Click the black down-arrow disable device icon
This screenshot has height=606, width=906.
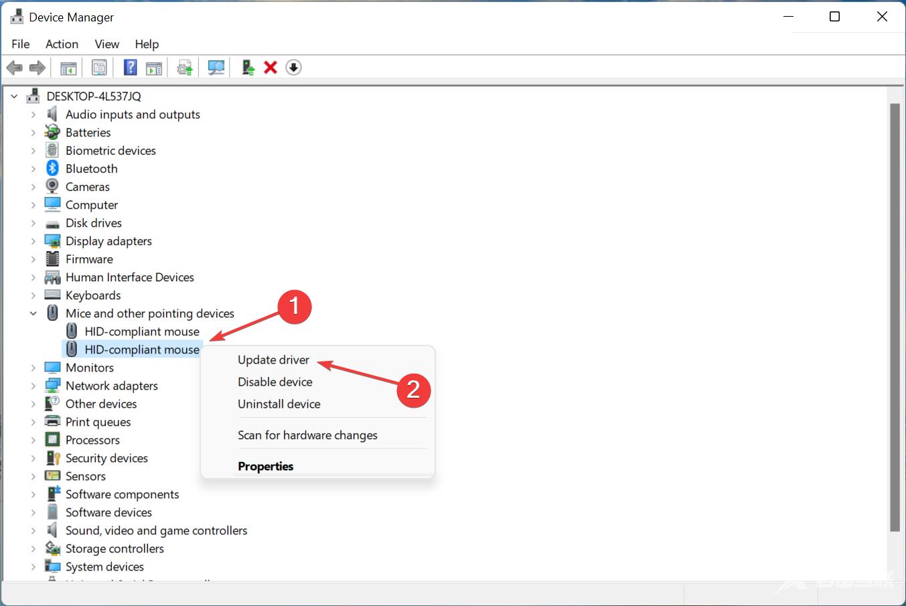coord(293,68)
